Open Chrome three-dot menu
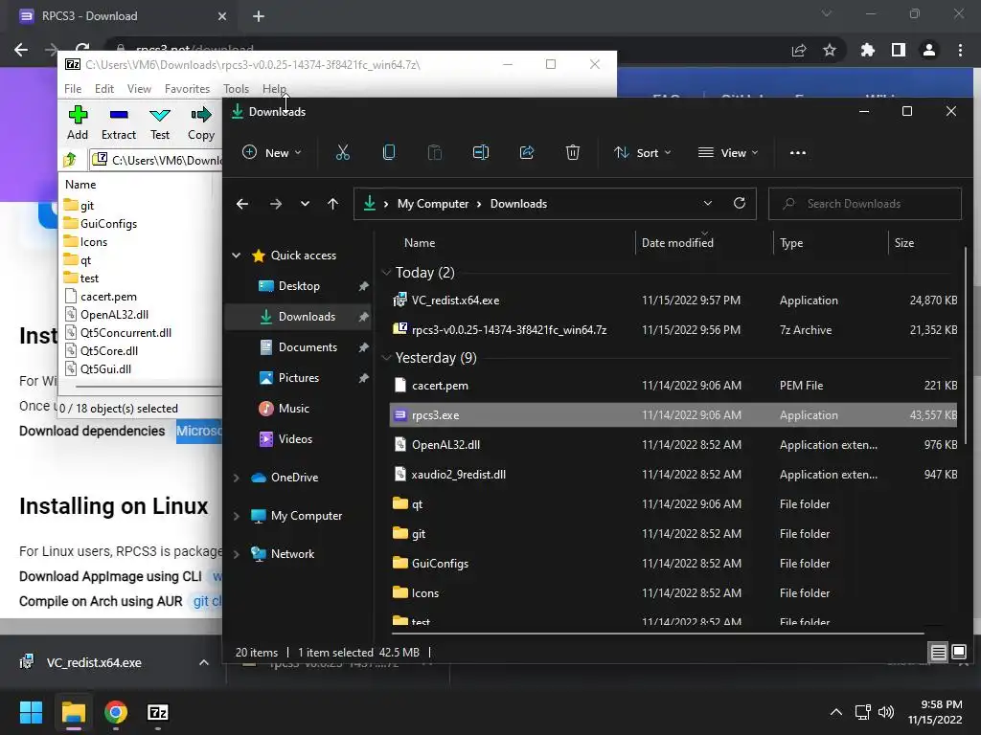This screenshot has width=981, height=735. (x=960, y=50)
